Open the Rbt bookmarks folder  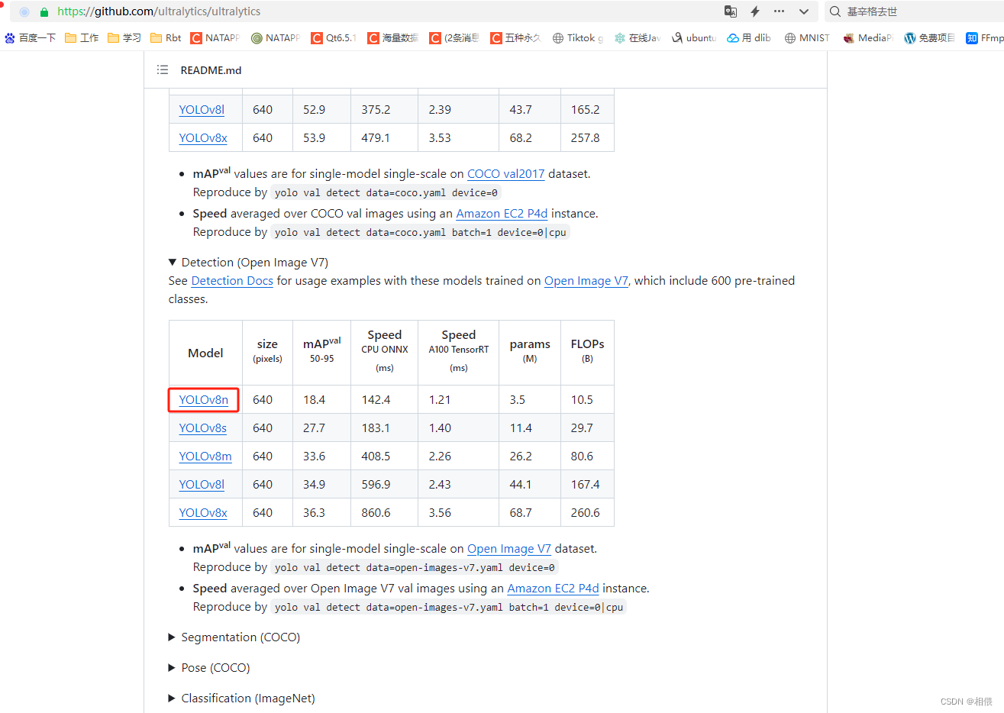tap(166, 37)
